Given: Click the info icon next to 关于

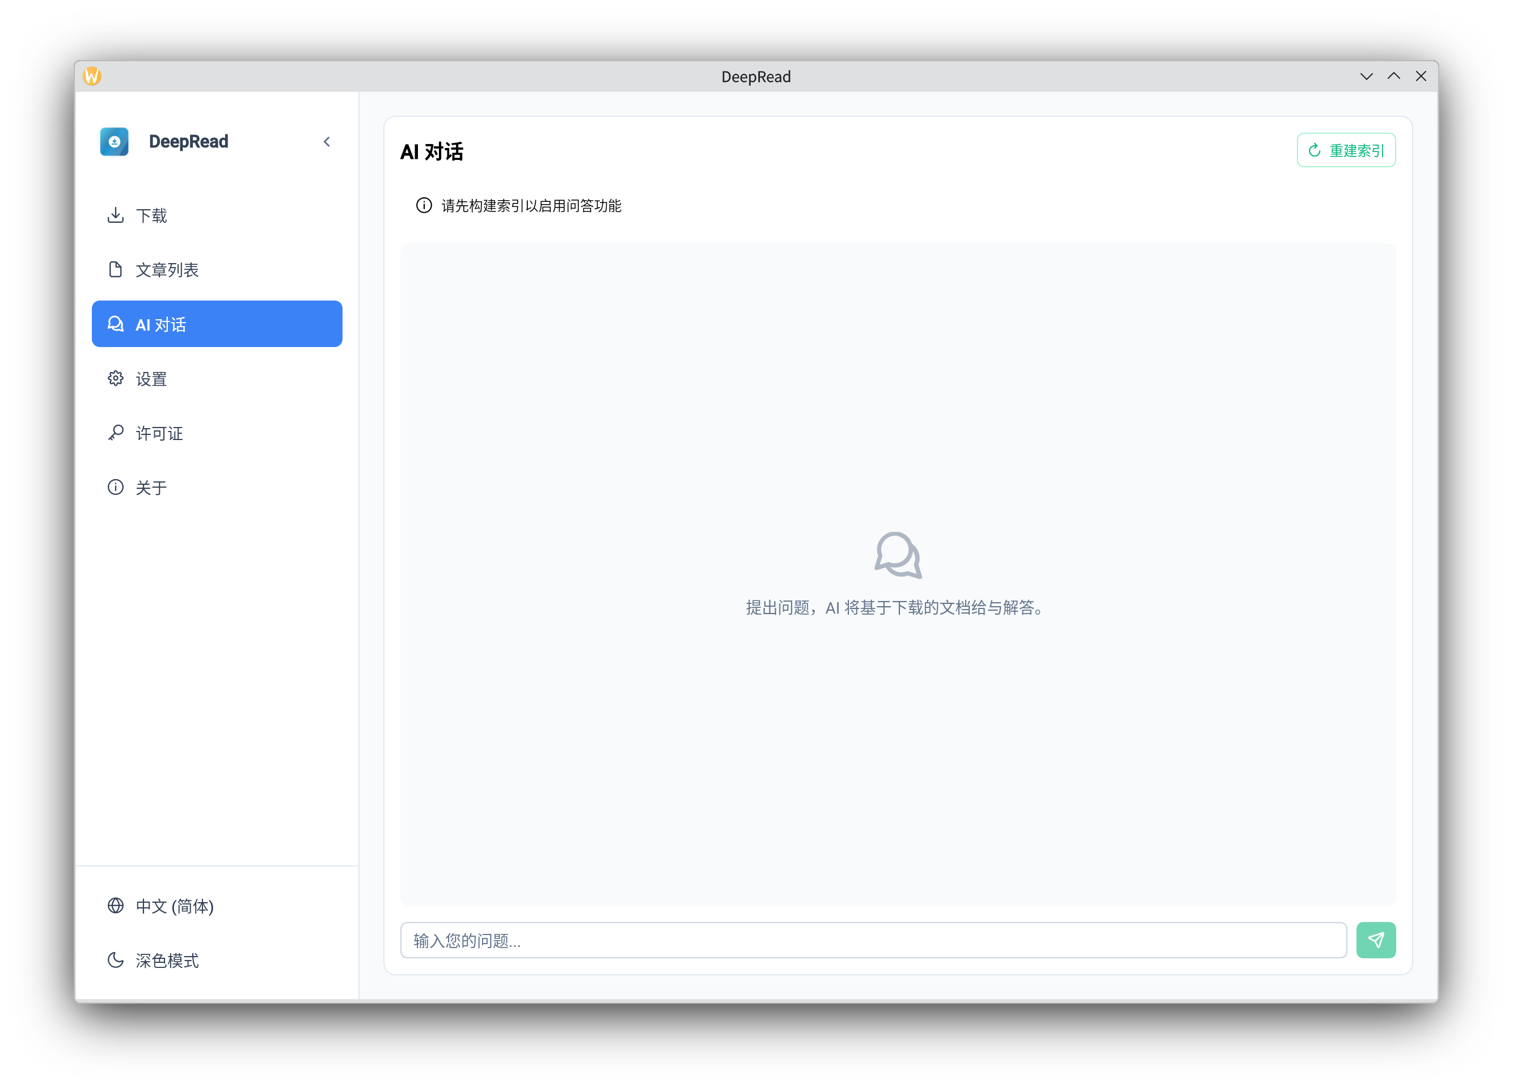Looking at the screenshot, I should click(x=116, y=487).
